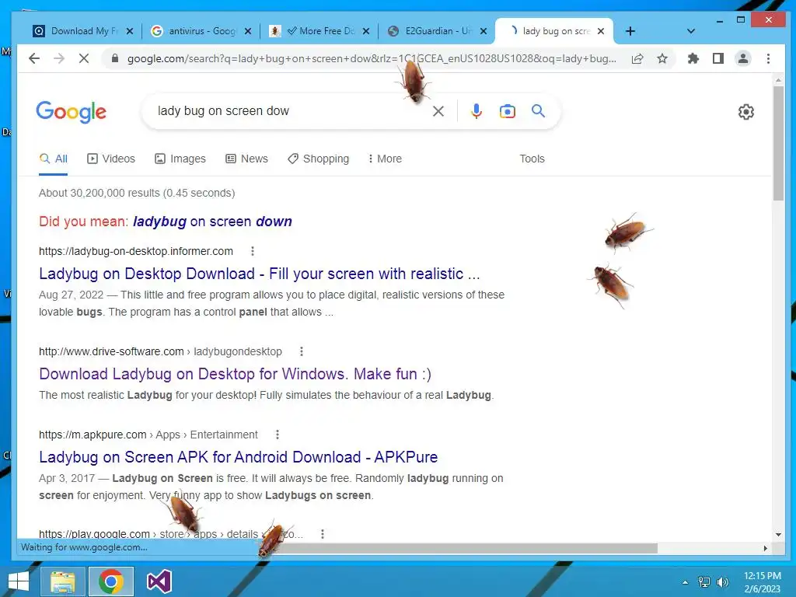Open options for drive-software.com result
796x597 pixels.
[301, 351]
